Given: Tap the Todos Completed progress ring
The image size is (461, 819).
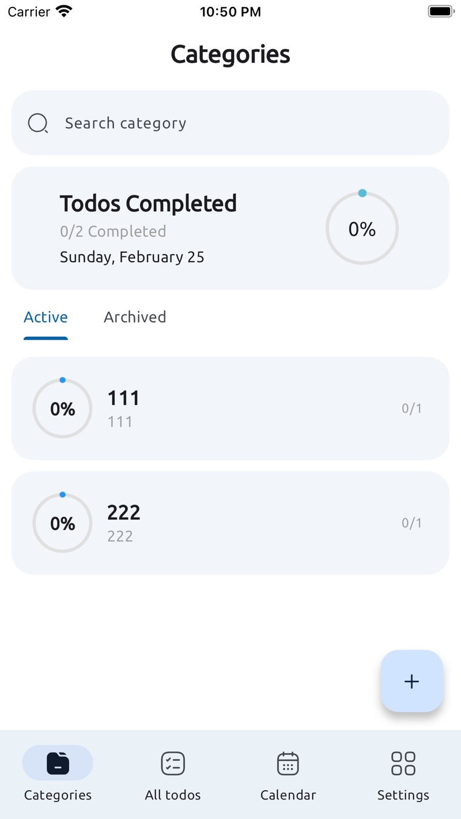Looking at the screenshot, I should 362,229.
